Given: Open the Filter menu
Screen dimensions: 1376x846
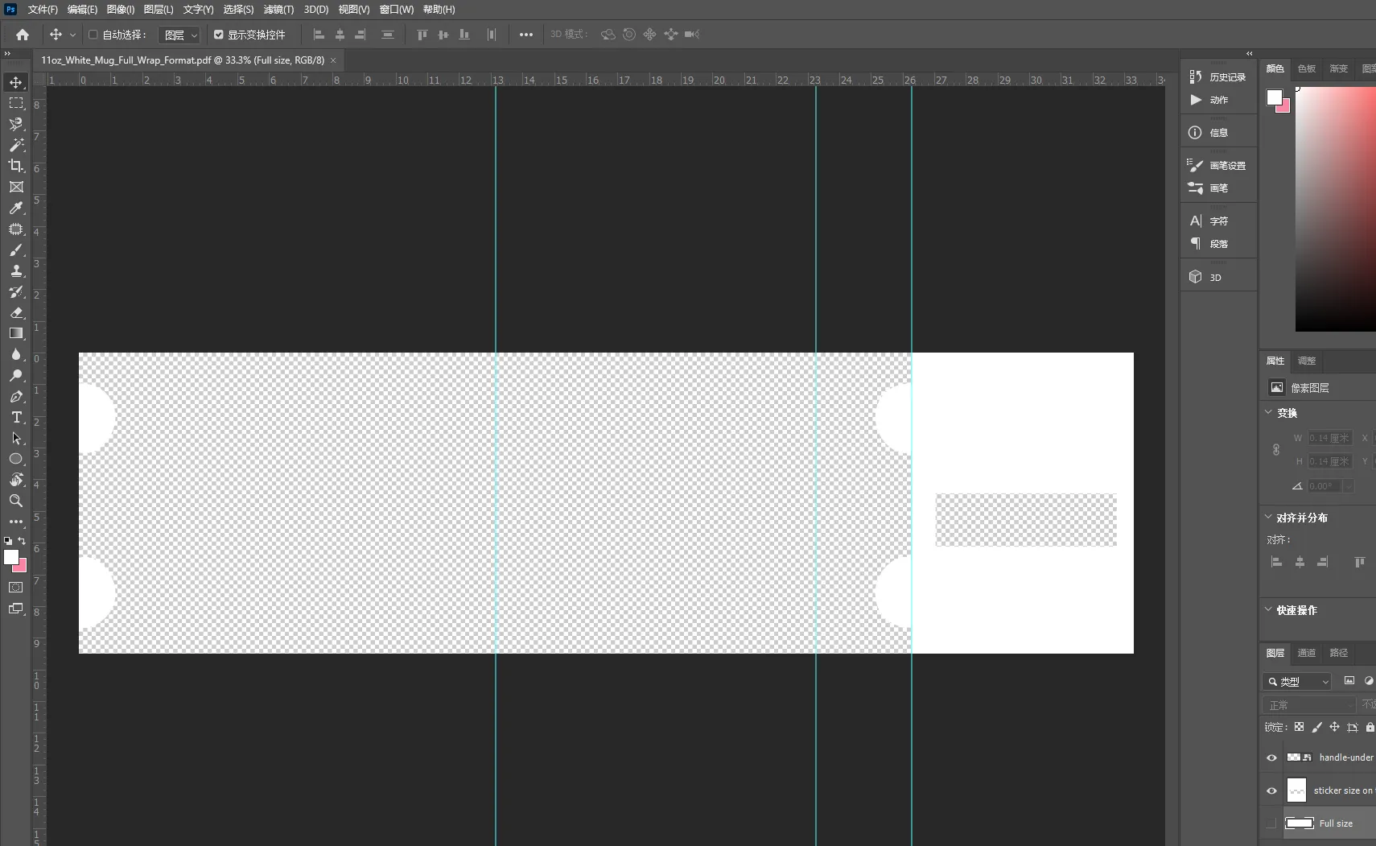Looking at the screenshot, I should pos(278,10).
